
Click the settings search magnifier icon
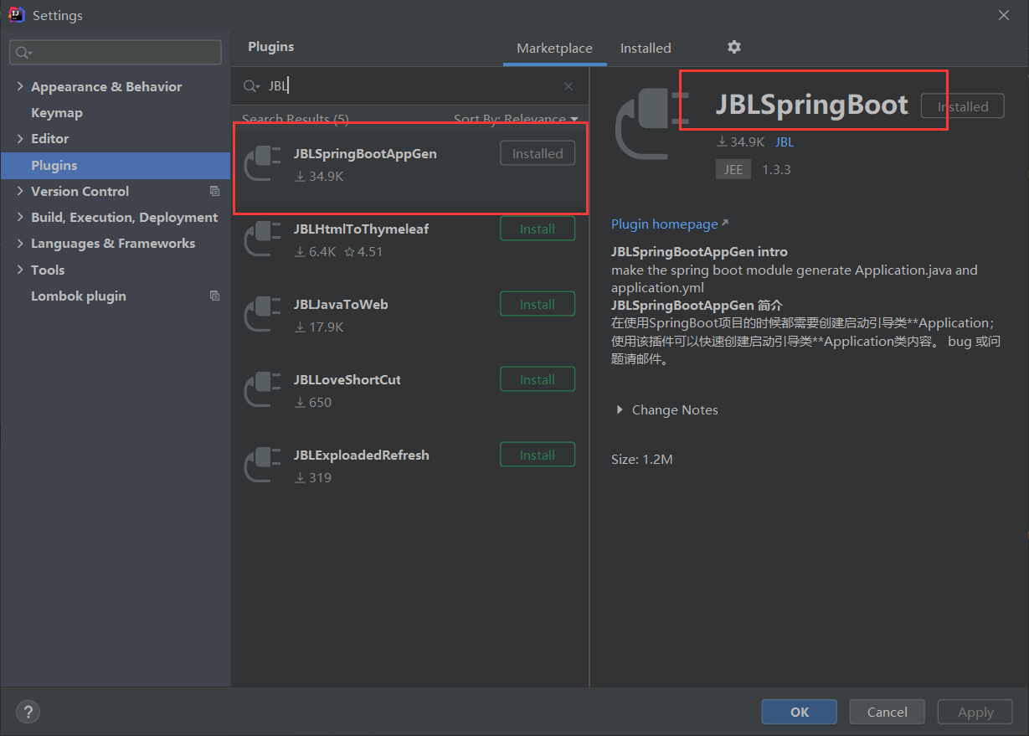click(x=23, y=53)
